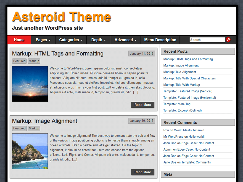Open Template: Featured Image (Horizontal)
243x182 pixels.
pyautogui.click(x=189, y=98)
